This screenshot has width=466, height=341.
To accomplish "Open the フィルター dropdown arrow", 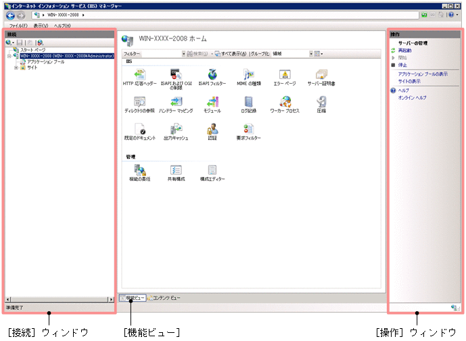I will coord(184,54).
